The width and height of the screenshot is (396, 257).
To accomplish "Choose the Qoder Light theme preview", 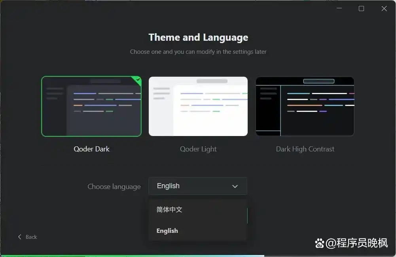I will point(198,106).
